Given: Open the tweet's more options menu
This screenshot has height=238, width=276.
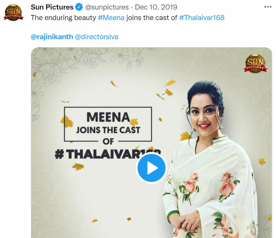Looking at the screenshot, I should click(268, 7).
